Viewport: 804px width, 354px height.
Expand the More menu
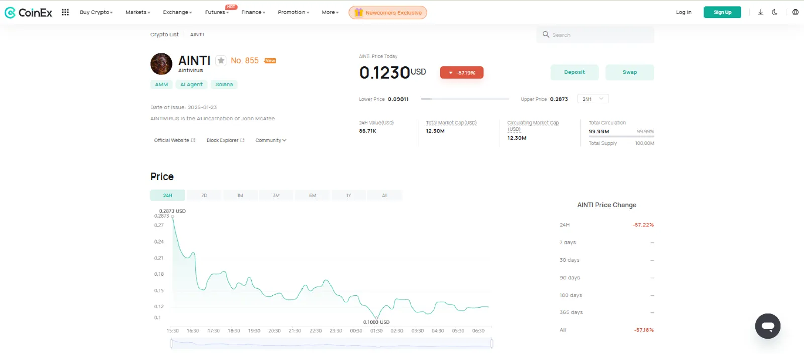(330, 12)
